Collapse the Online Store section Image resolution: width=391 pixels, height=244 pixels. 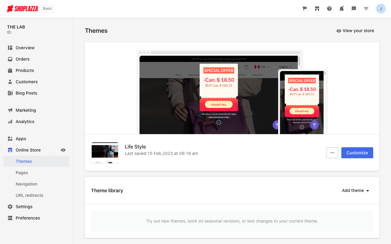click(x=28, y=150)
